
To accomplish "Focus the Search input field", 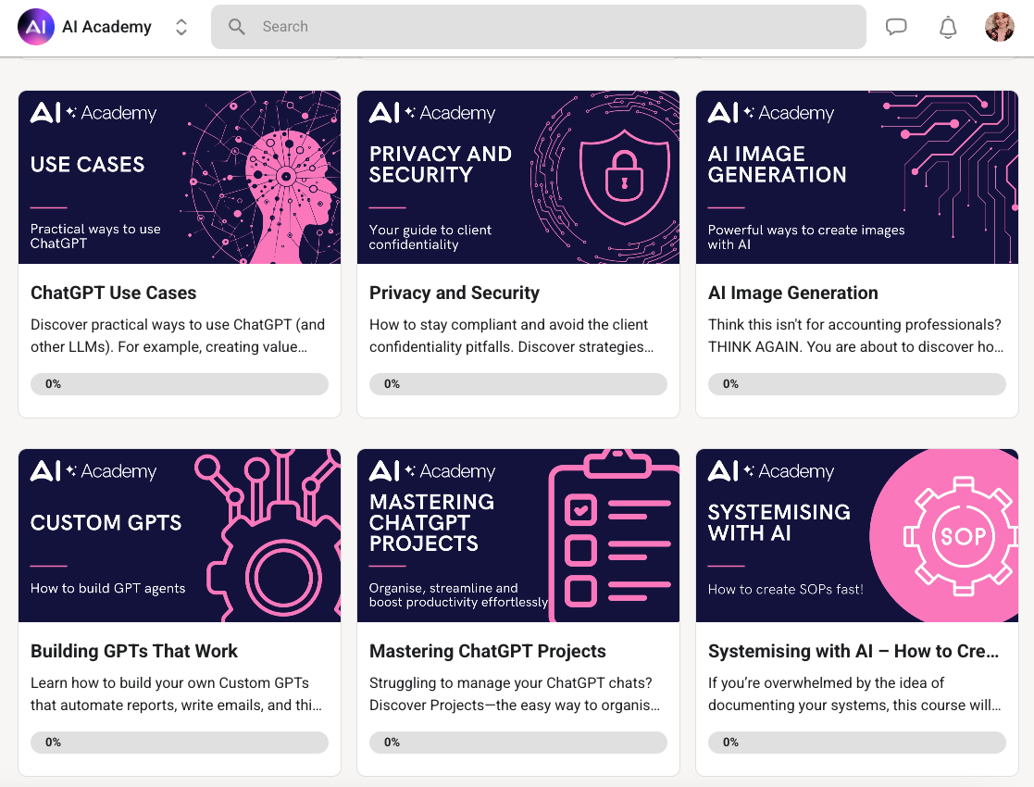I will click(x=538, y=26).
